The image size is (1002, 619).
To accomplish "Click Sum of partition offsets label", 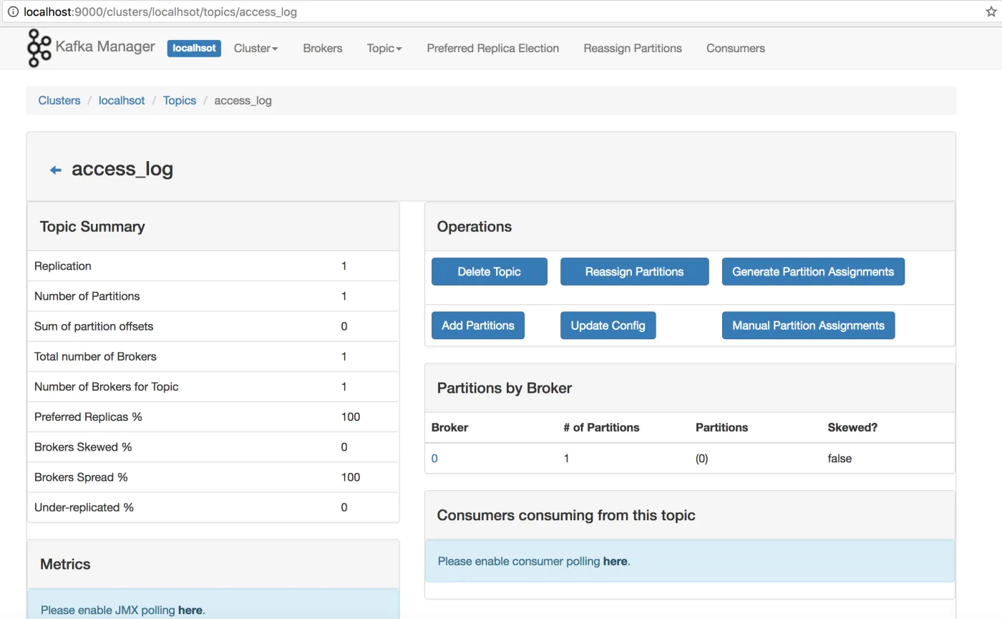I will coord(94,326).
